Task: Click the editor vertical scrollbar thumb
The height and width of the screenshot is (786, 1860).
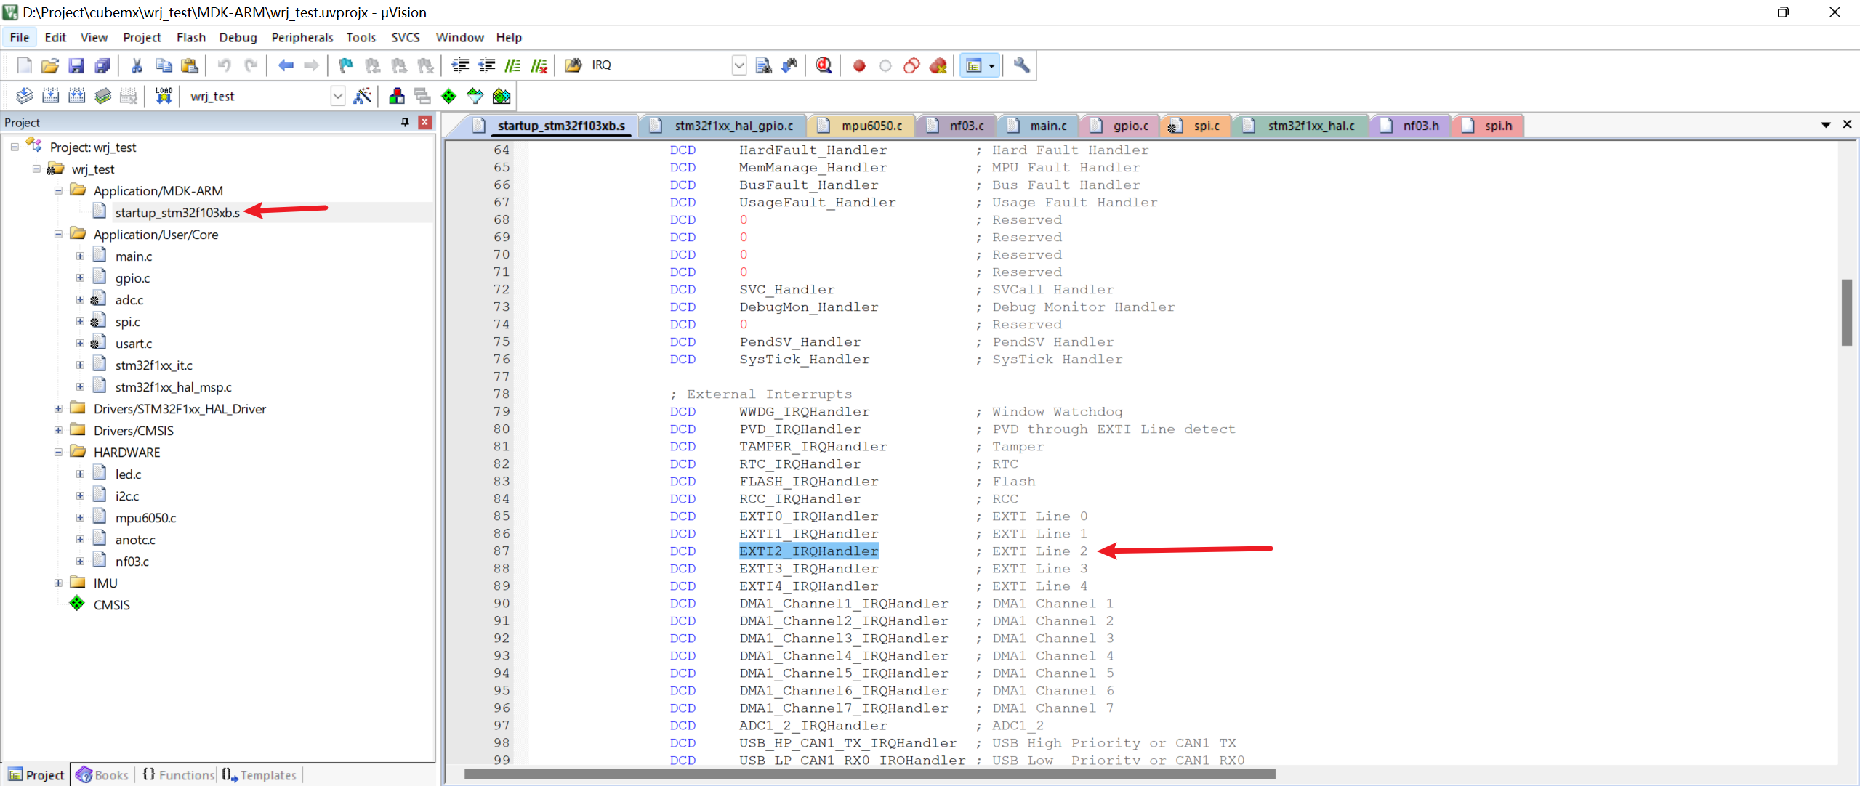Action: [x=1847, y=312]
